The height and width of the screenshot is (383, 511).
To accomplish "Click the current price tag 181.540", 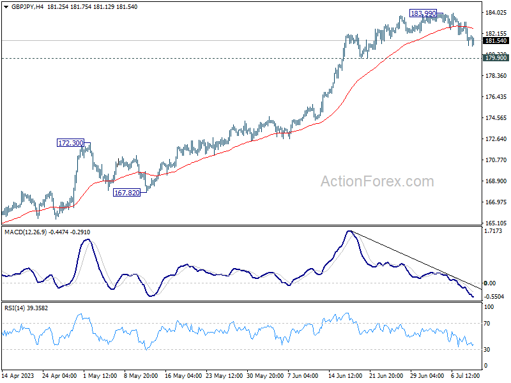I will pyautogui.click(x=496, y=41).
